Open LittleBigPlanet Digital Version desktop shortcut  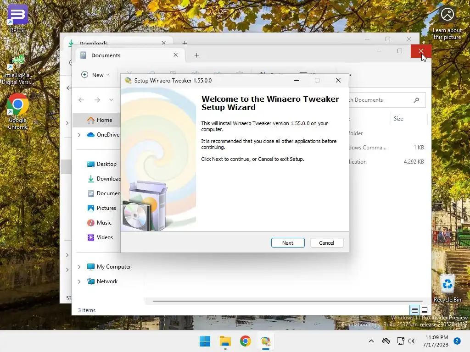click(18, 70)
